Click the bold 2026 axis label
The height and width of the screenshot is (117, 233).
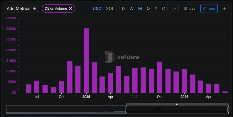click(184, 97)
